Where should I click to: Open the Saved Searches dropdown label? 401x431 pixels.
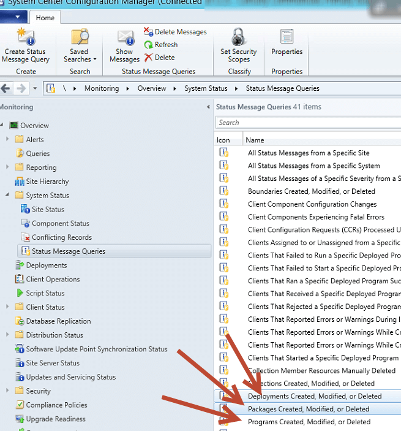[x=80, y=56]
